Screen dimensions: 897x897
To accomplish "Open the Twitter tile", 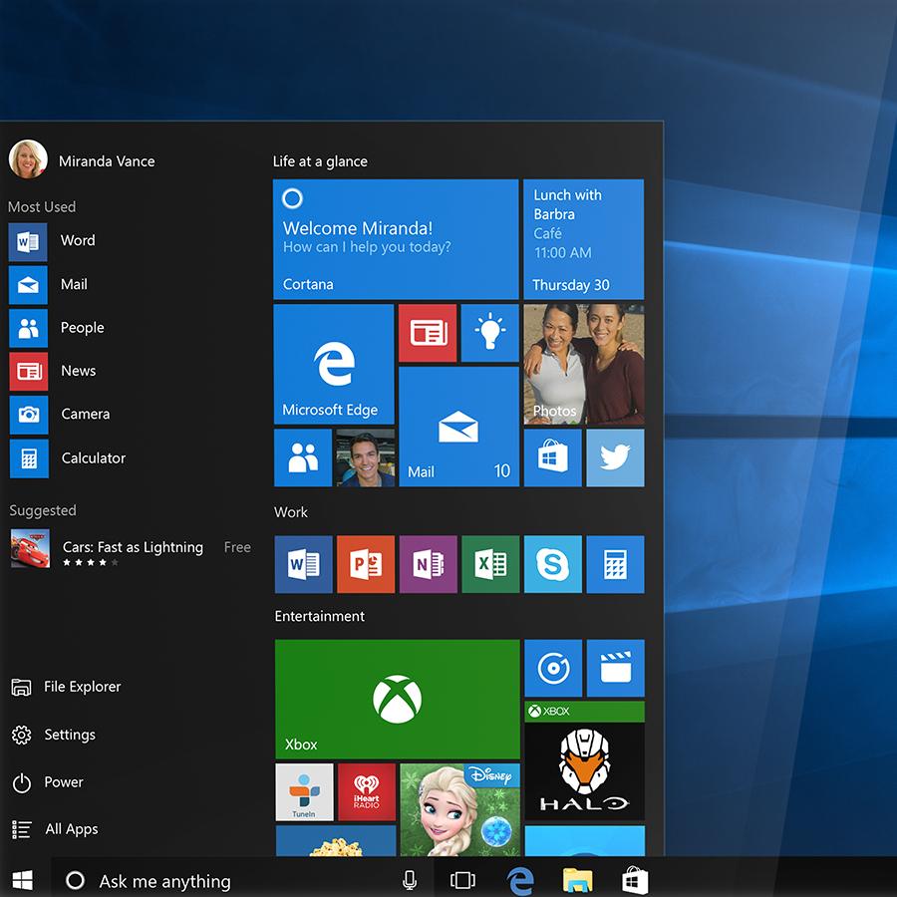I will 615,458.
